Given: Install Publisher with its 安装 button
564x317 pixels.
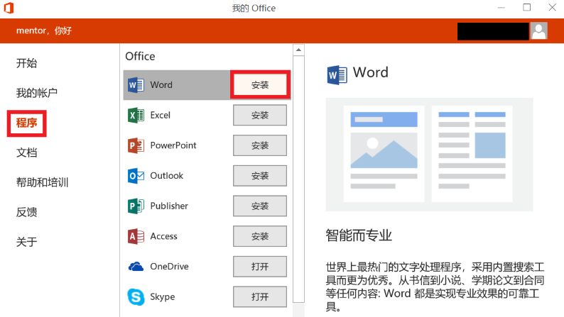Looking at the screenshot, I should click(x=260, y=206).
